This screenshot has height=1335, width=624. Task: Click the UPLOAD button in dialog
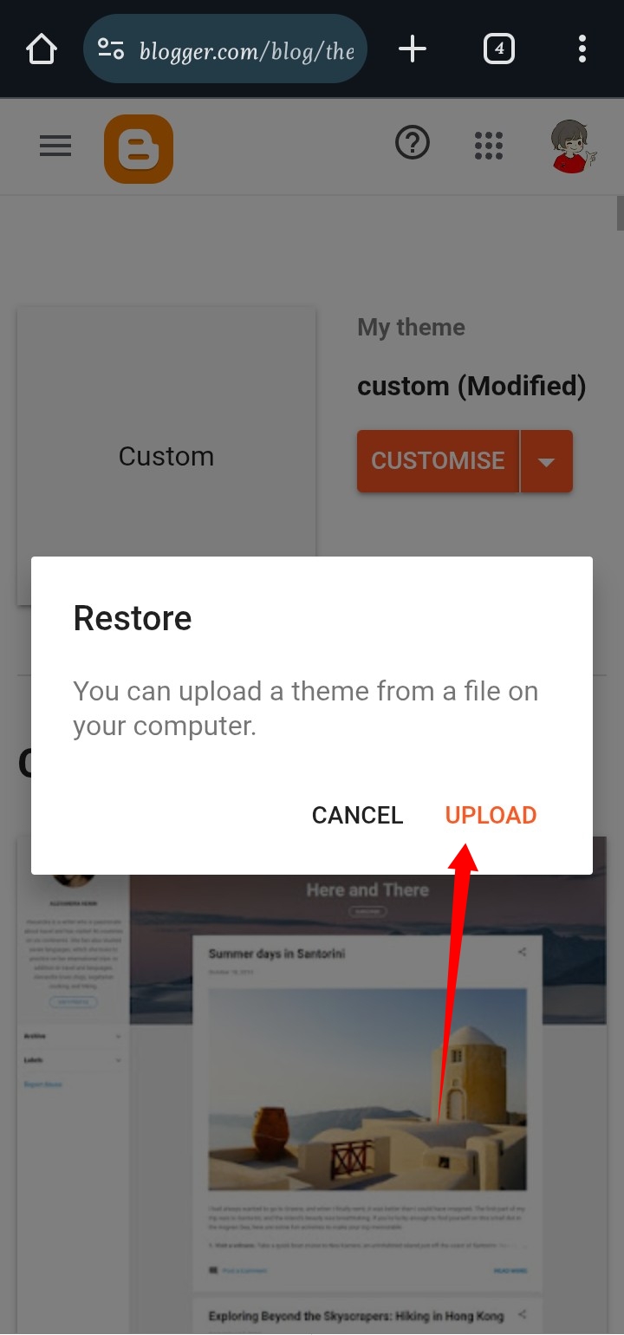491,815
